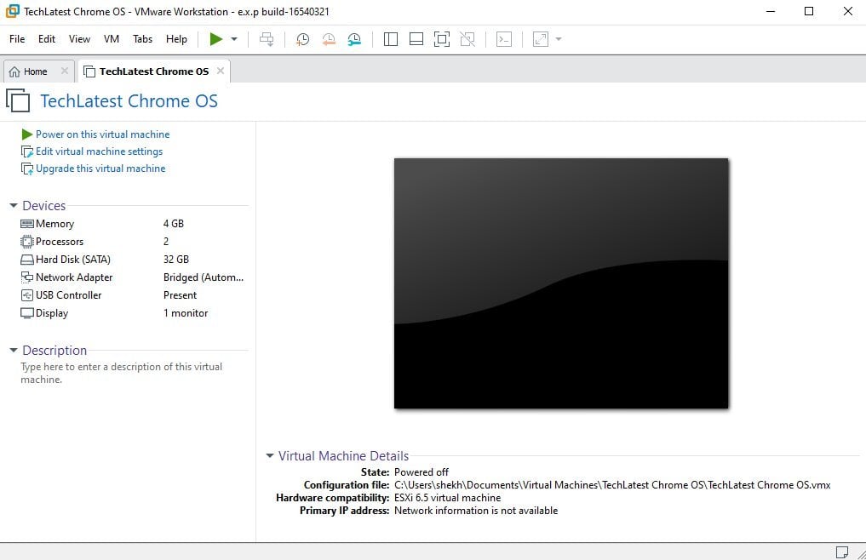Click the Bridged (Autom... network value
The height and width of the screenshot is (560, 866).
204,277
